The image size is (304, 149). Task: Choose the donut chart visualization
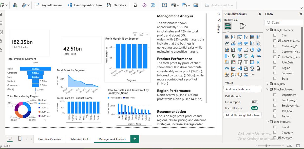(259, 50)
